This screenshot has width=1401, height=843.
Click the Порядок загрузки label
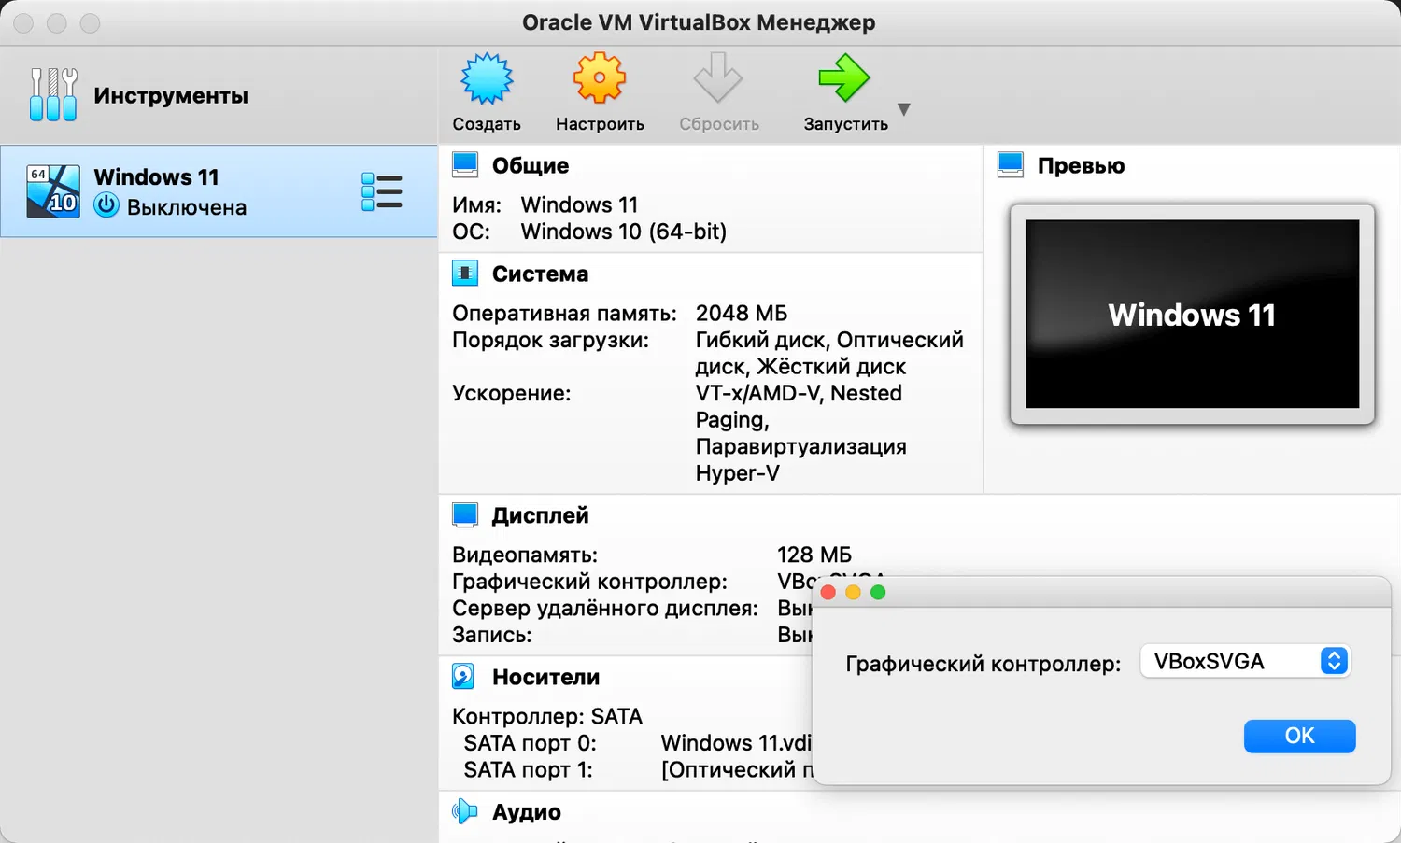pos(550,340)
